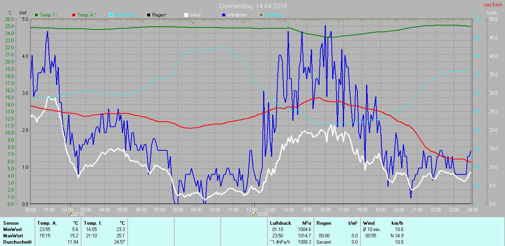505x246 pixels.
Task: Click the Gesamt: rain total label
Action: 324,242
